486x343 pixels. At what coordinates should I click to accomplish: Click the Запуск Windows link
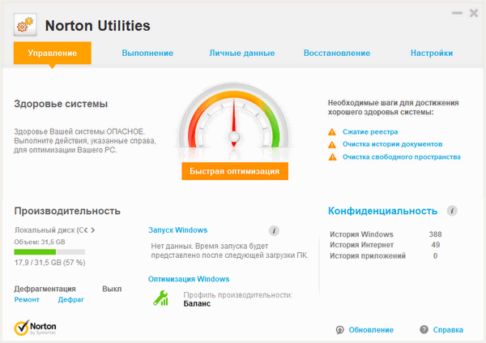[177, 230]
